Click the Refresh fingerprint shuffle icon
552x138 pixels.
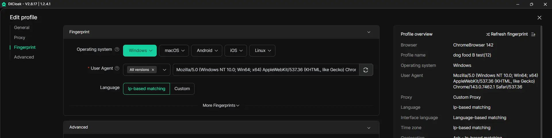tap(488, 34)
